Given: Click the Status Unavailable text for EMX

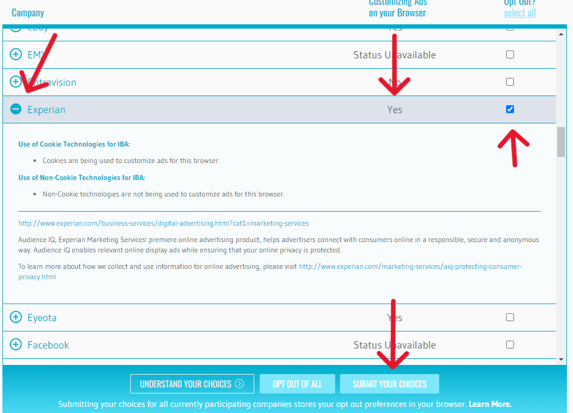Looking at the screenshot, I should click(395, 55).
